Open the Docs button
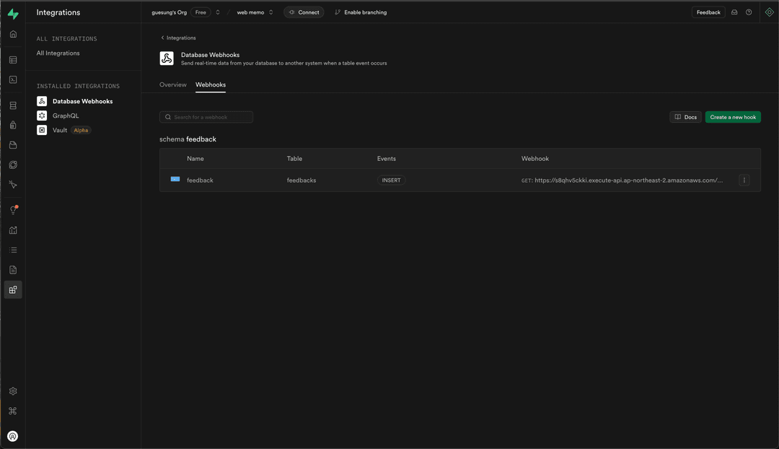Screen dimensions: 779x449 685,118
